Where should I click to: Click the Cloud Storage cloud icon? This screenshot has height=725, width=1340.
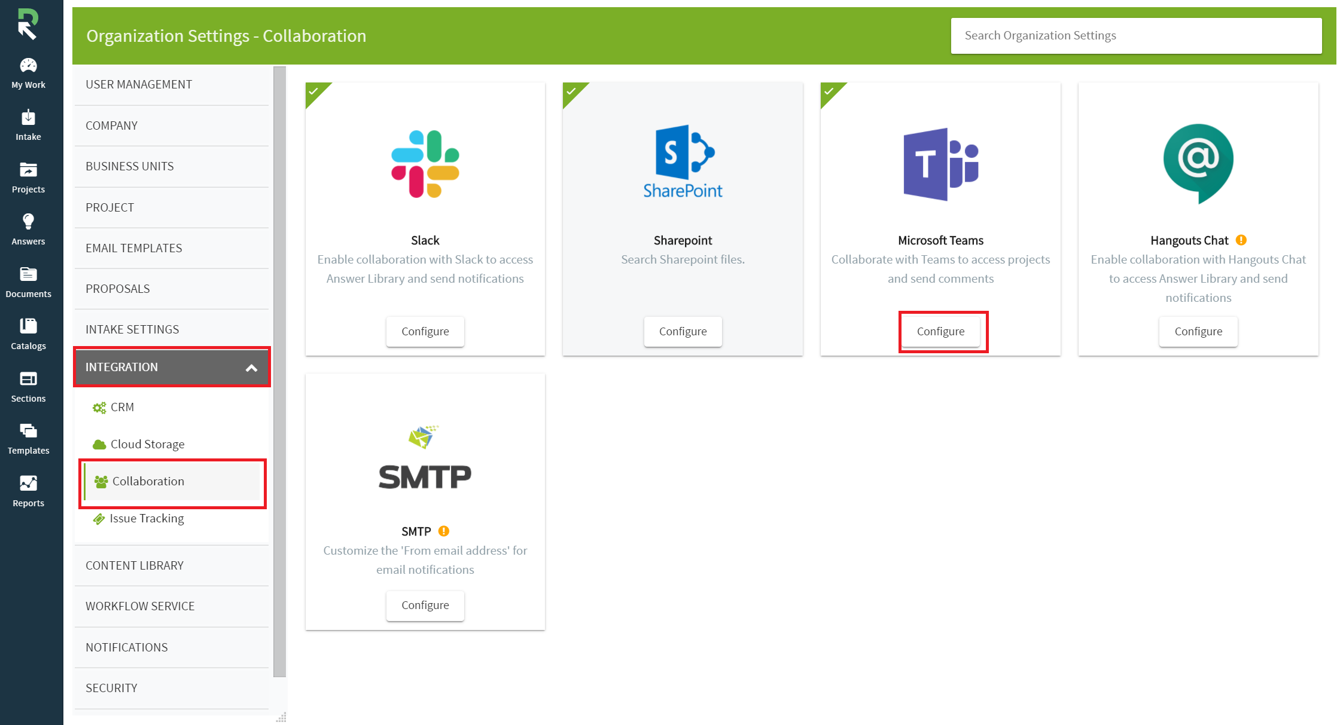[99, 445]
